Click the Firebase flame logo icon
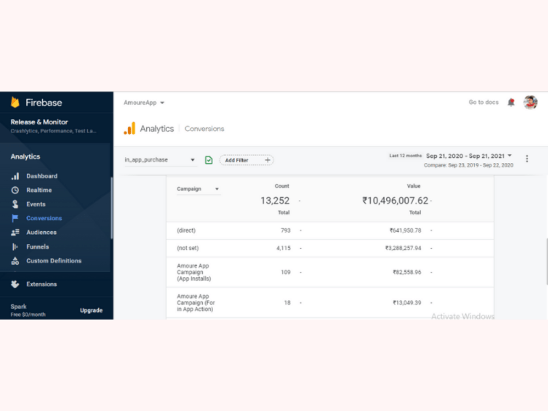The width and height of the screenshot is (548, 411). pyautogui.click(x=15, y=102)
